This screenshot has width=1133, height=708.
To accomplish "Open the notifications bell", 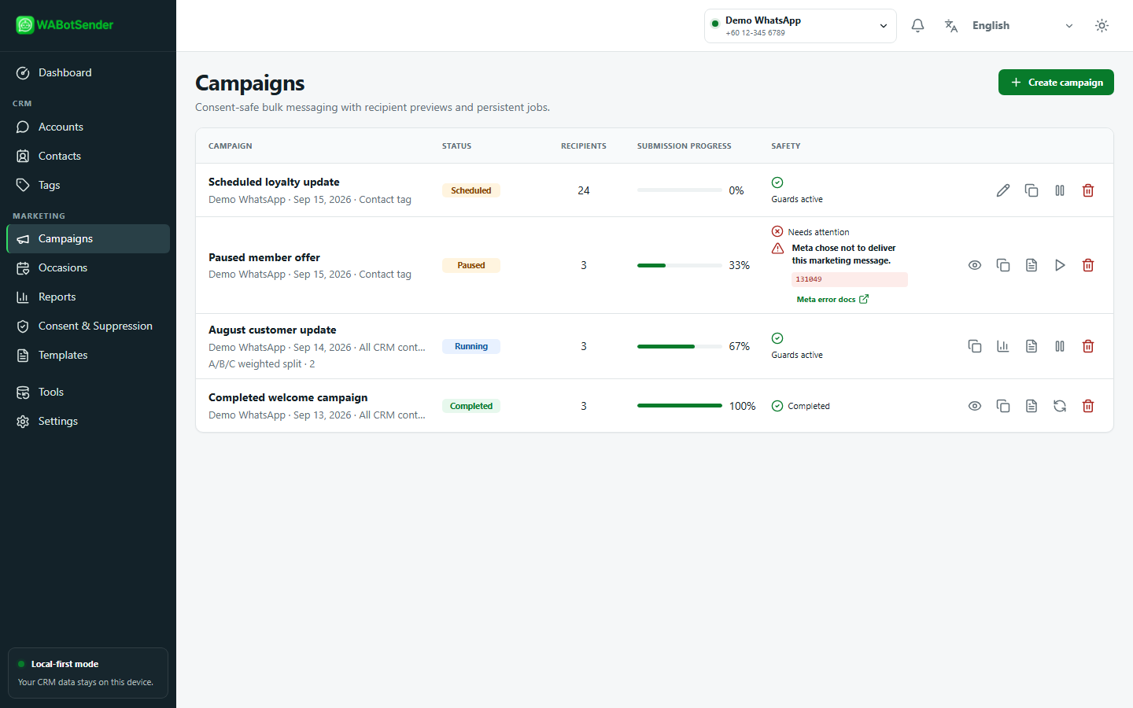I will 917,26.
